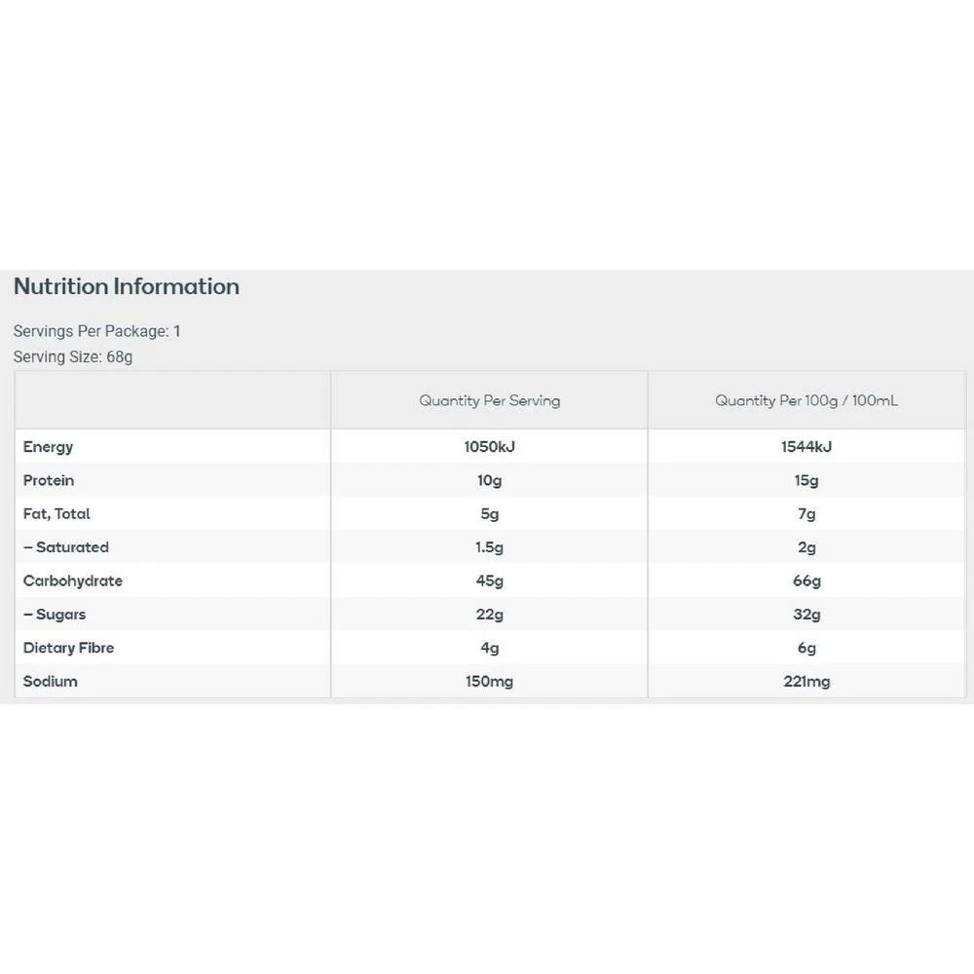The image size is (974, 974).
Task: Click the Fat, Total row label
Action: (56, 513)
